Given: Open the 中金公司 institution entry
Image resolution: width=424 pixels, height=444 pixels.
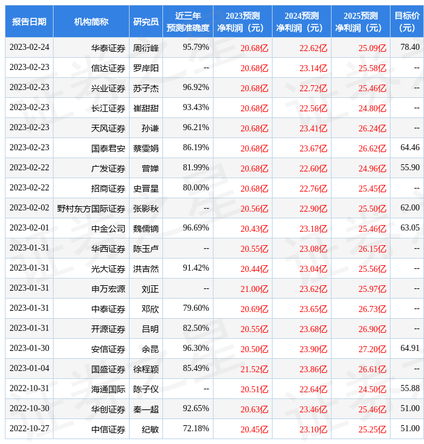Looking at the screenshot, I should coord(108,229).
